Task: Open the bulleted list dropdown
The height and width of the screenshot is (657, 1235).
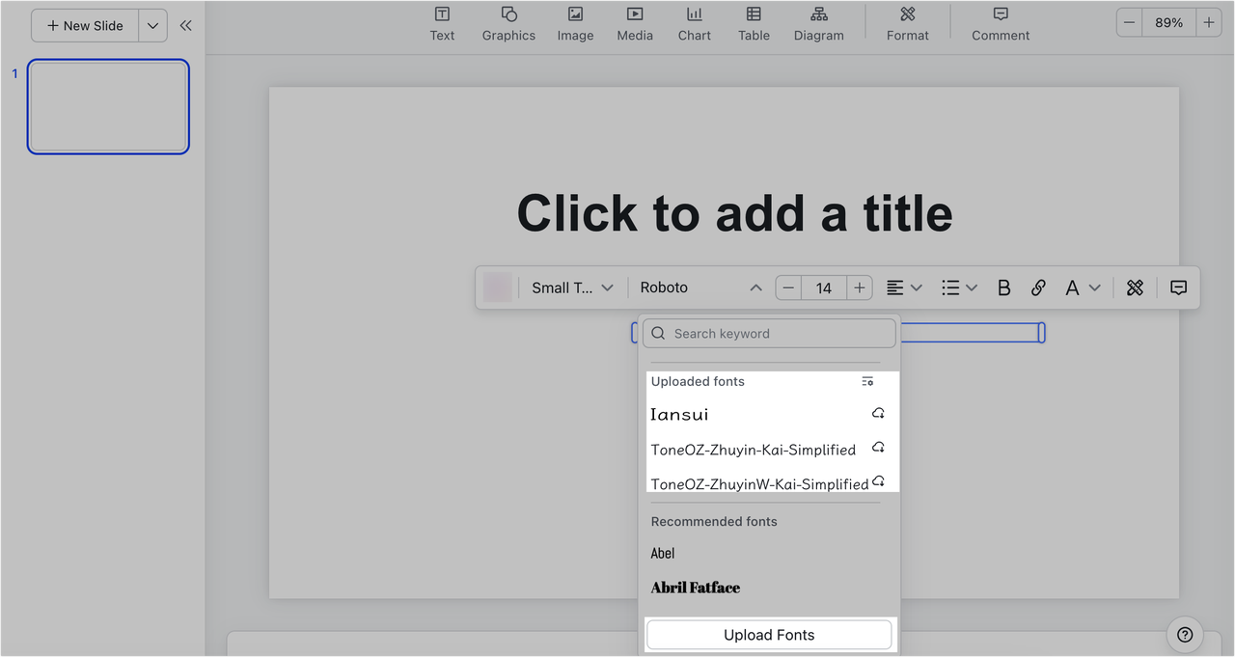Action: click(960, 287)
